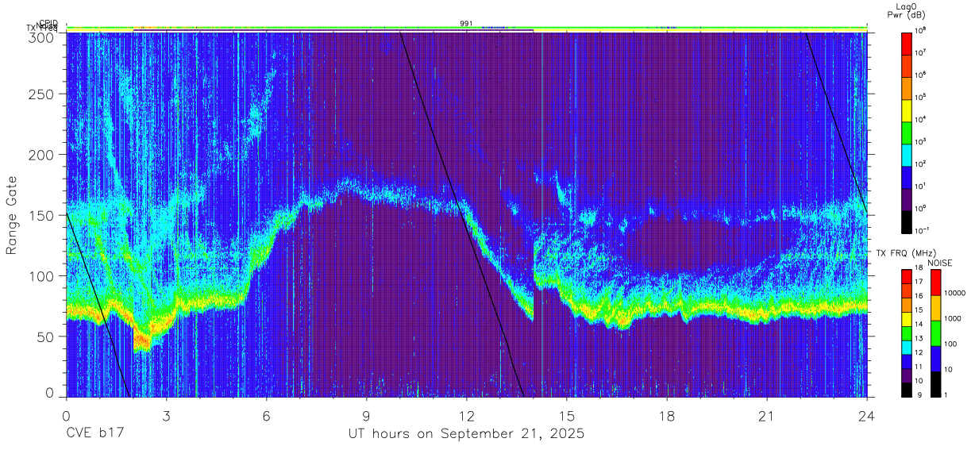Viewport: 975px width, 450px height.
Task: Click the '10000' label on NOISE colorbar
Action: (955, 292)
